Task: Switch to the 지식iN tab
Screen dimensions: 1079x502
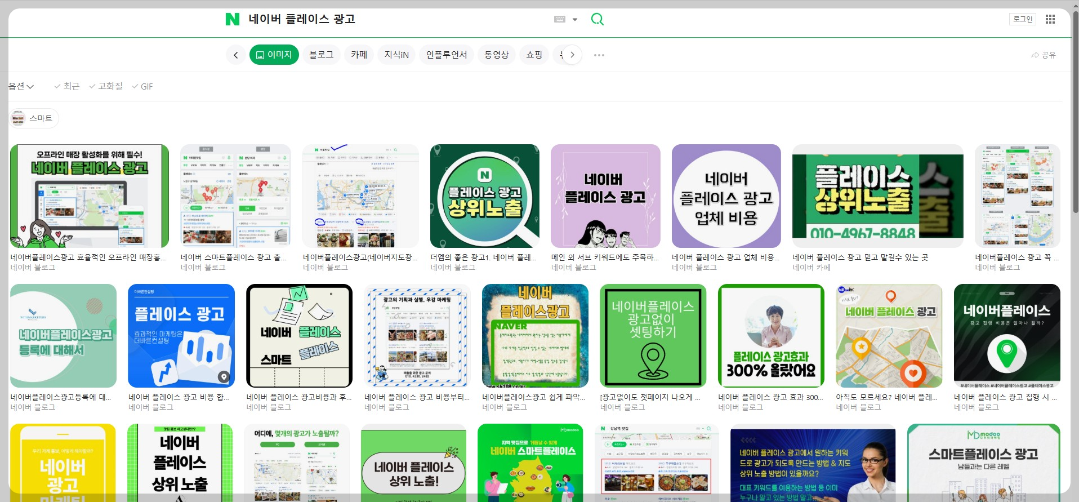Action: coord(396,55)
